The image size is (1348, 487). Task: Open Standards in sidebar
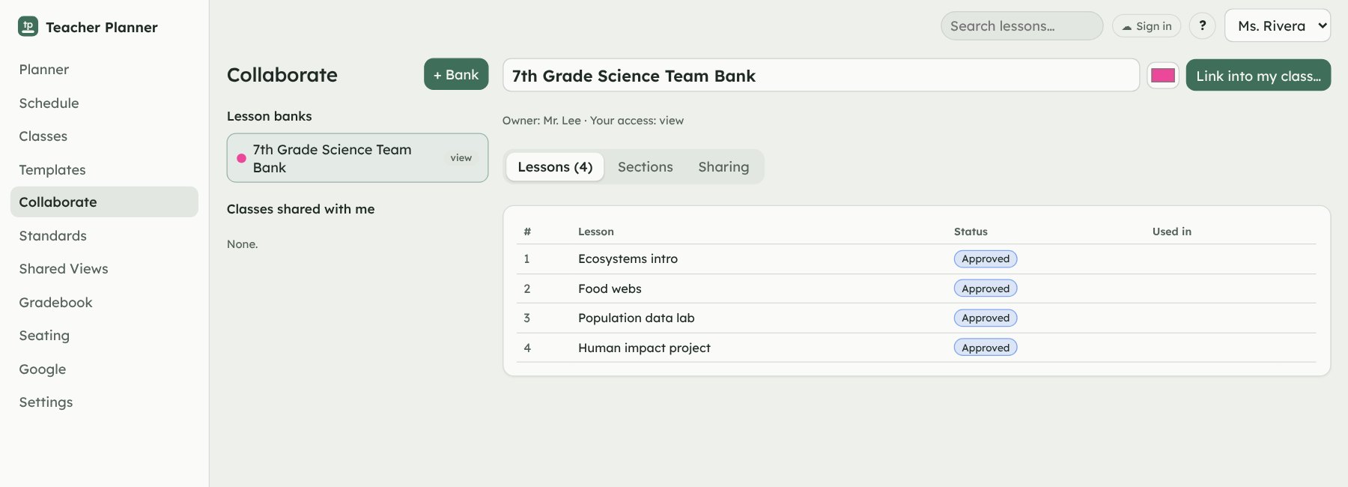coord(104,236)
